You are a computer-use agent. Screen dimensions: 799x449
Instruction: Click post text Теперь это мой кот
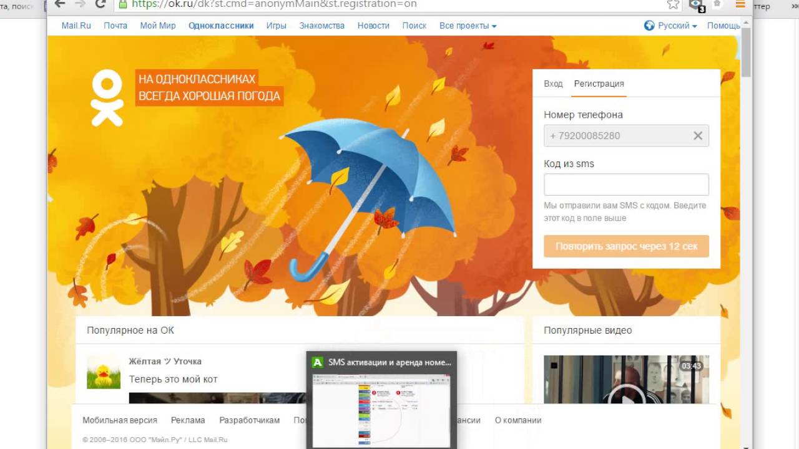[x=173, y=379]
